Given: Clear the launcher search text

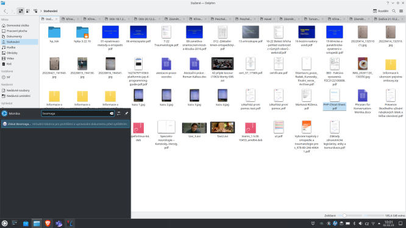Looking at the screenshot, I should pos(112,113).
